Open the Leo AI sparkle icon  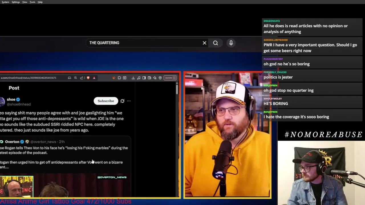155,78
